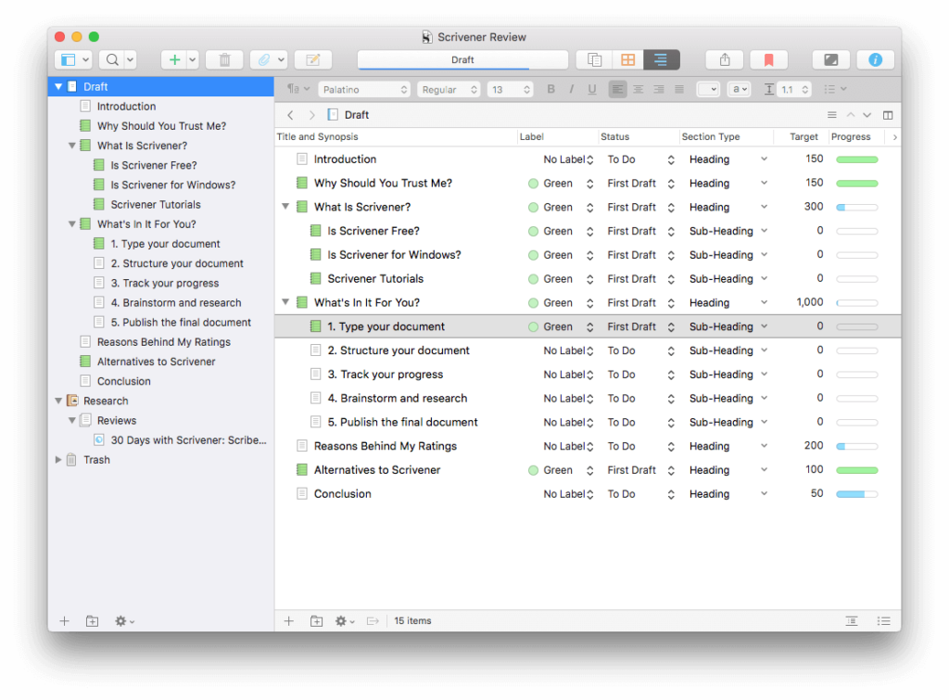The height and width of the screenshot is (700, 949).
Task: Switch to Corkboard view mode
Action: [627, 59]
